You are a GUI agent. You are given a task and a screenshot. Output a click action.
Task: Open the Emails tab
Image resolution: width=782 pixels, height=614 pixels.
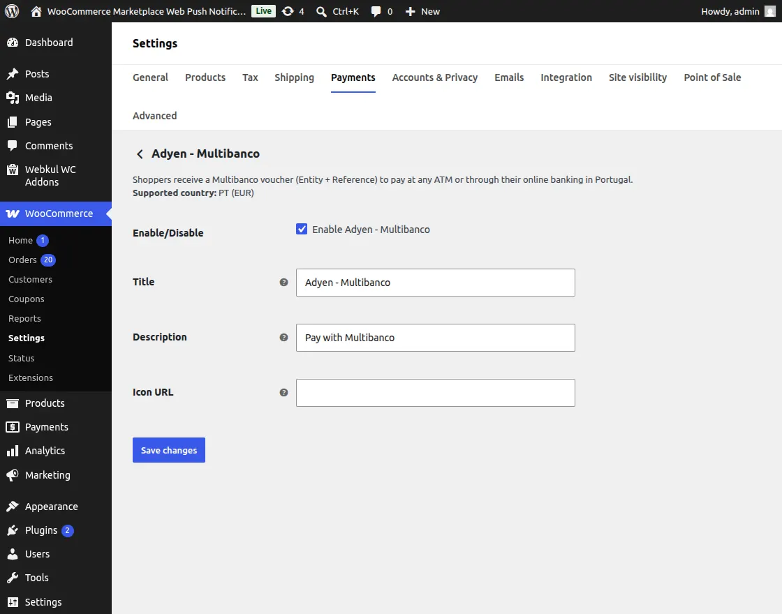pos(509,77)
